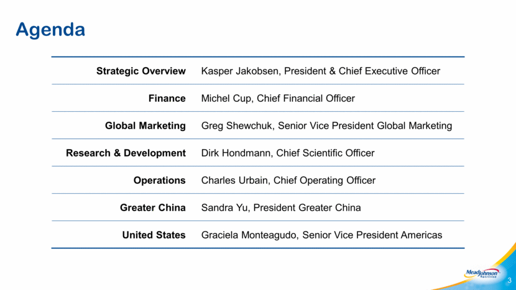This screenshot has width=516, height=290.
Task: Select the Finance agenda heading
Action: tap(167, 98)
